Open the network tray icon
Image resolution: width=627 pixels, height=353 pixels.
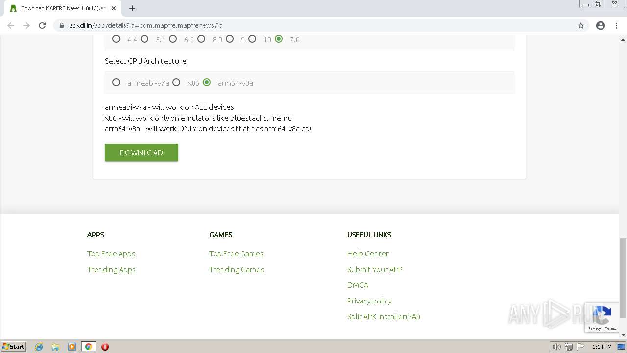[x=569, y=347]
